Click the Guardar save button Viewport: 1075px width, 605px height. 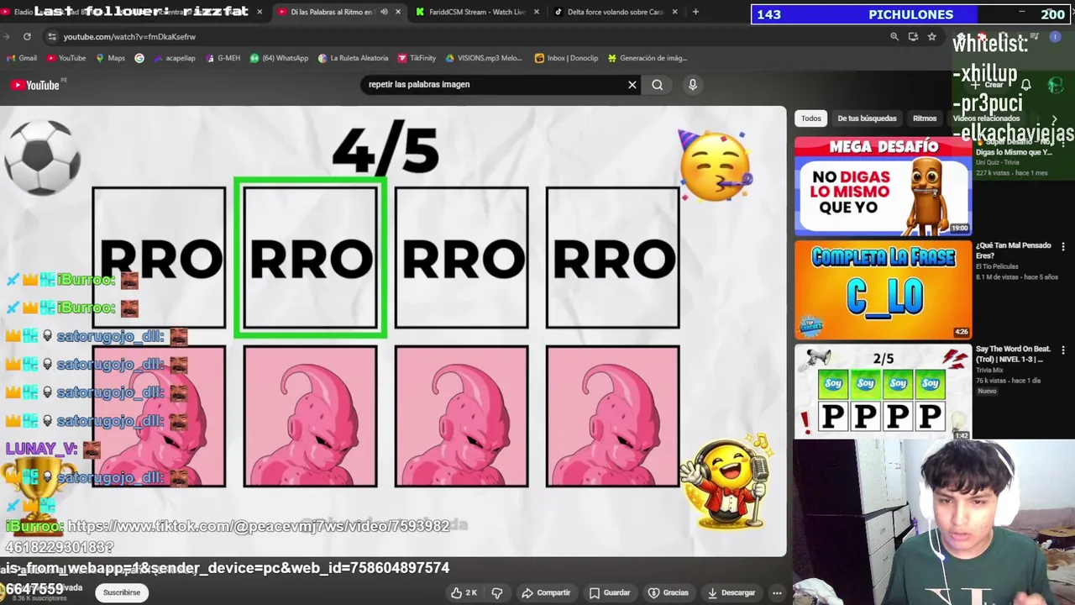click(x=609, y=592)
